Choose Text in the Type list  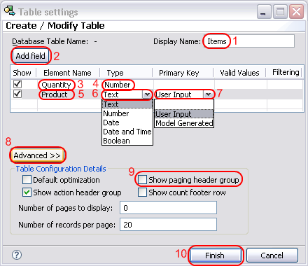coord(127,104)
